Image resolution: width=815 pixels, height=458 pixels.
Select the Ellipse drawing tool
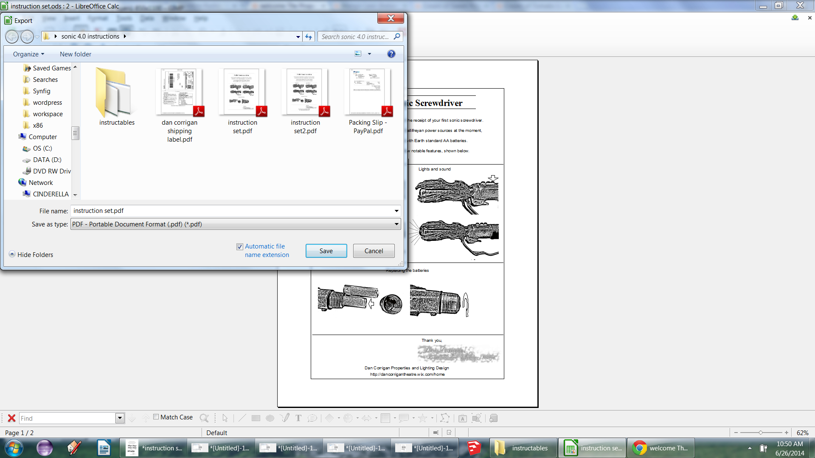[270, 418]
